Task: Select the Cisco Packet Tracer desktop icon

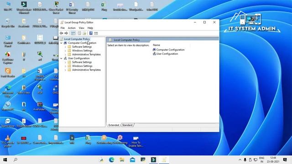Action: tap(56, 7)
